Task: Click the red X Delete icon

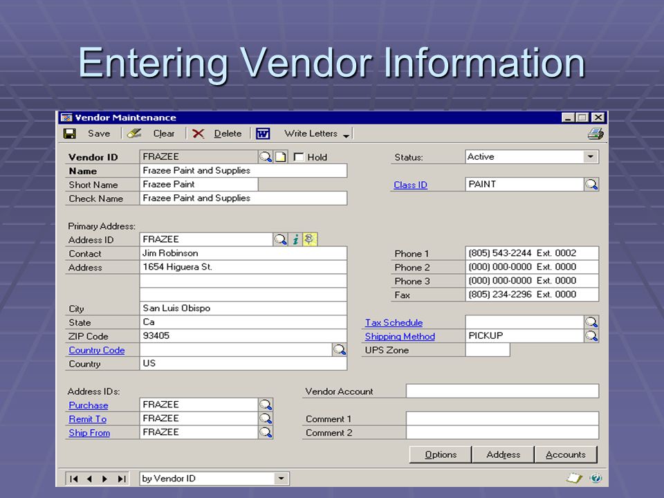Action: tap(198, 133)
